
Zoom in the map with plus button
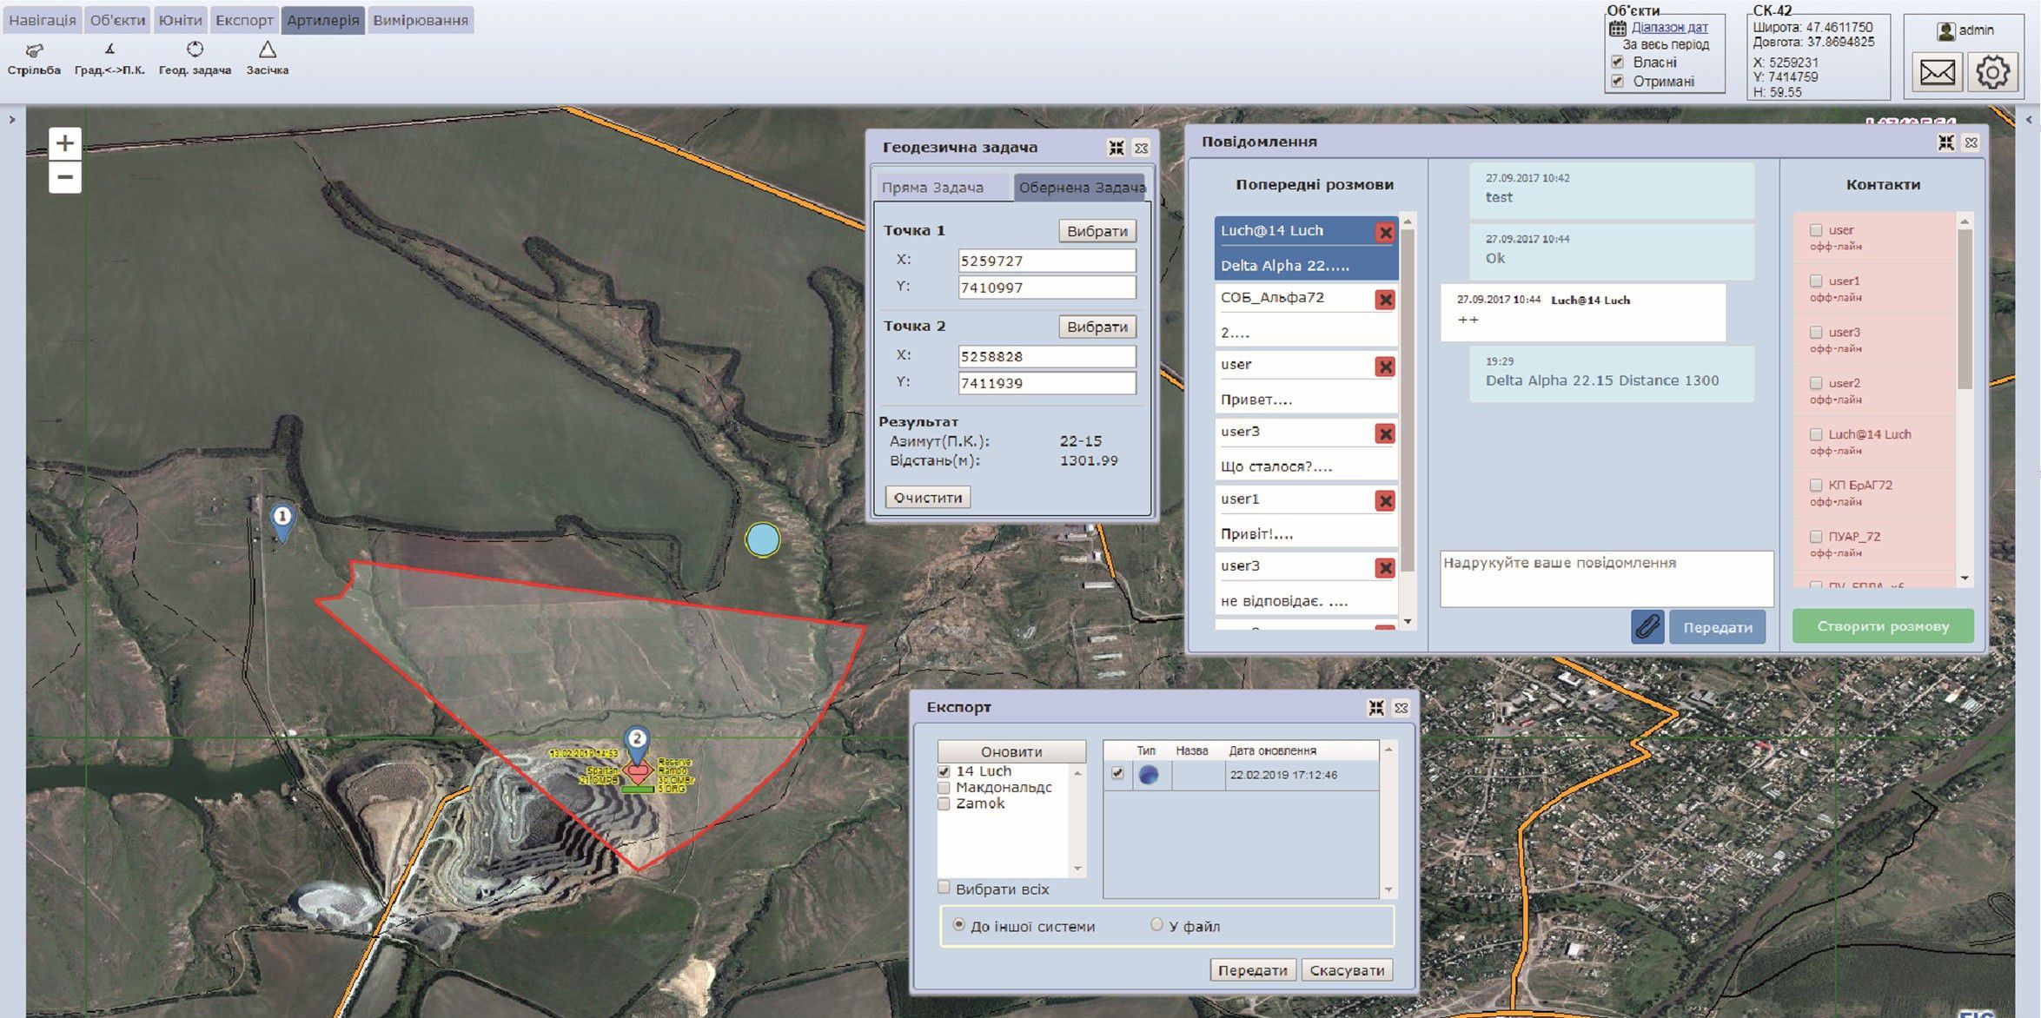65,143
